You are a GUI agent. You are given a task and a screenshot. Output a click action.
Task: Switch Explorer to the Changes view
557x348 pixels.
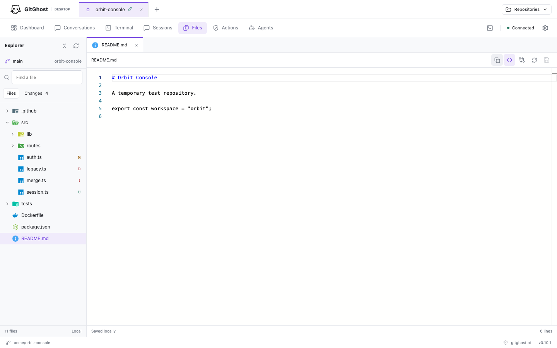[36, 93]
